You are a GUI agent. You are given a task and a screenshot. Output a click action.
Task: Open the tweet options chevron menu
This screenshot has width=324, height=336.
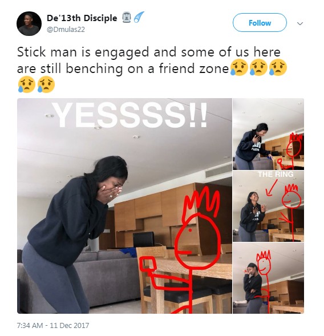pos(301,23)
